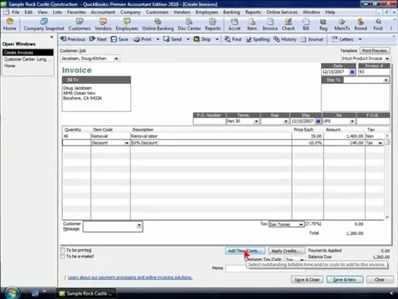Image resolution: width=398 pixels, height=299 pixels.
Task: Open the Banking menu
Action: click(231, 12)
